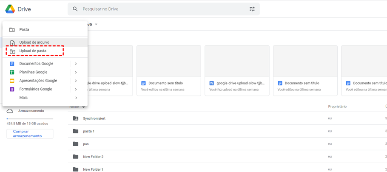Expand Documentos Google submenu arrow

76,64
